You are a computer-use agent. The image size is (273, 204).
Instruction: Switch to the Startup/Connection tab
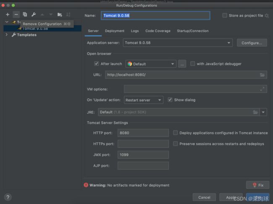[193, 31]
